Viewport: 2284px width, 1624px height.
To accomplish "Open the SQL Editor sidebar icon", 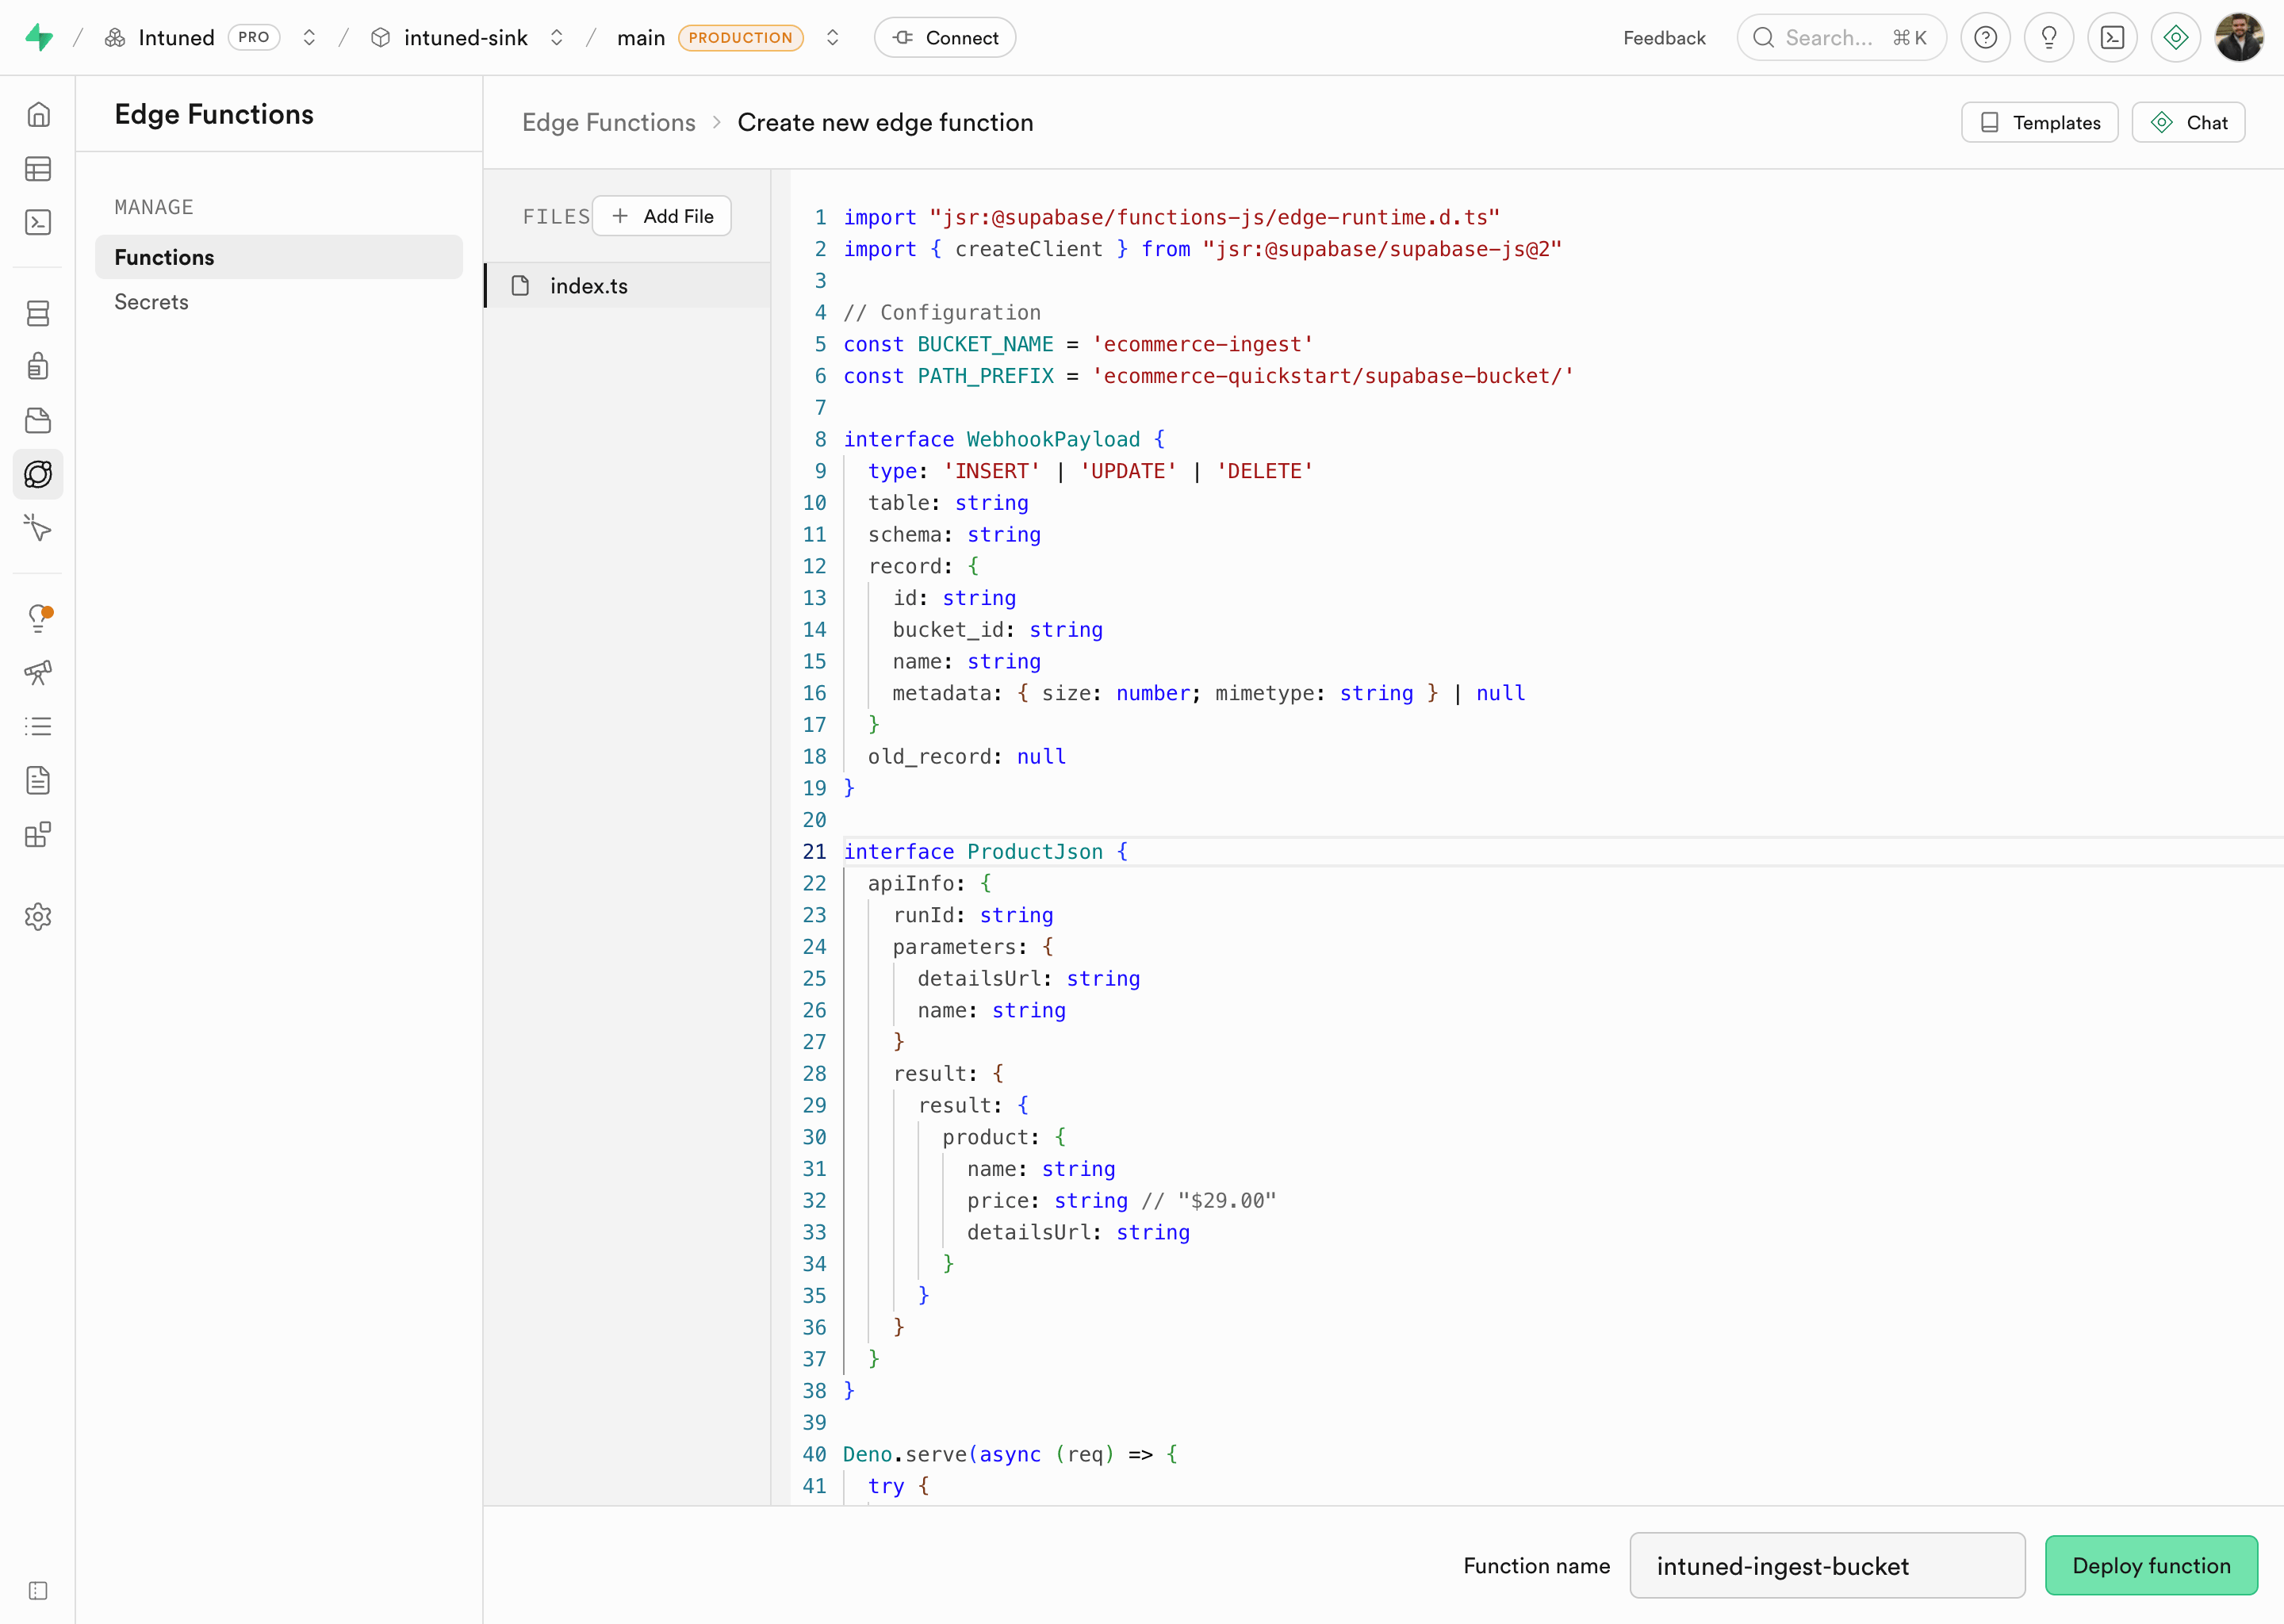I will click(38, 222).
